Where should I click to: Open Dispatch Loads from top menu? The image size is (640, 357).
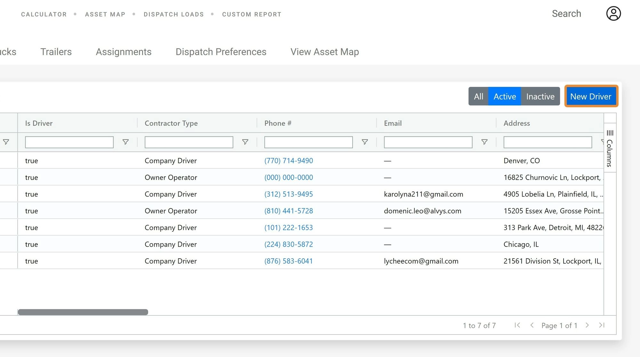174,14
